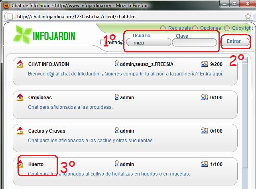The height and width of the screenshot is (189, 256).
Task: Click admin name in Orquídeas row
Action: 127,98
